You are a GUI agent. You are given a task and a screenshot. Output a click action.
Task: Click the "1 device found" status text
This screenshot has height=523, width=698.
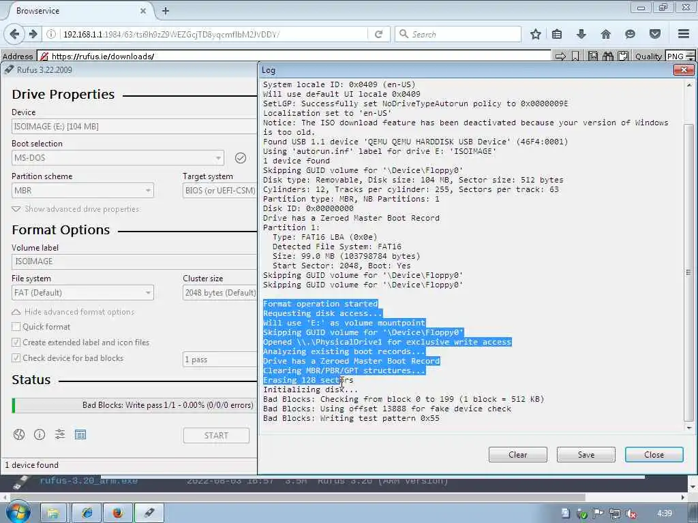(31, 464)
